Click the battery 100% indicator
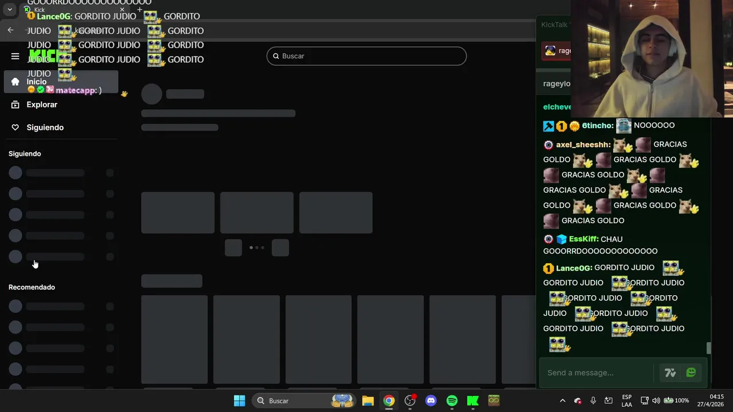 pyautogui.click(x=676, y=401)
